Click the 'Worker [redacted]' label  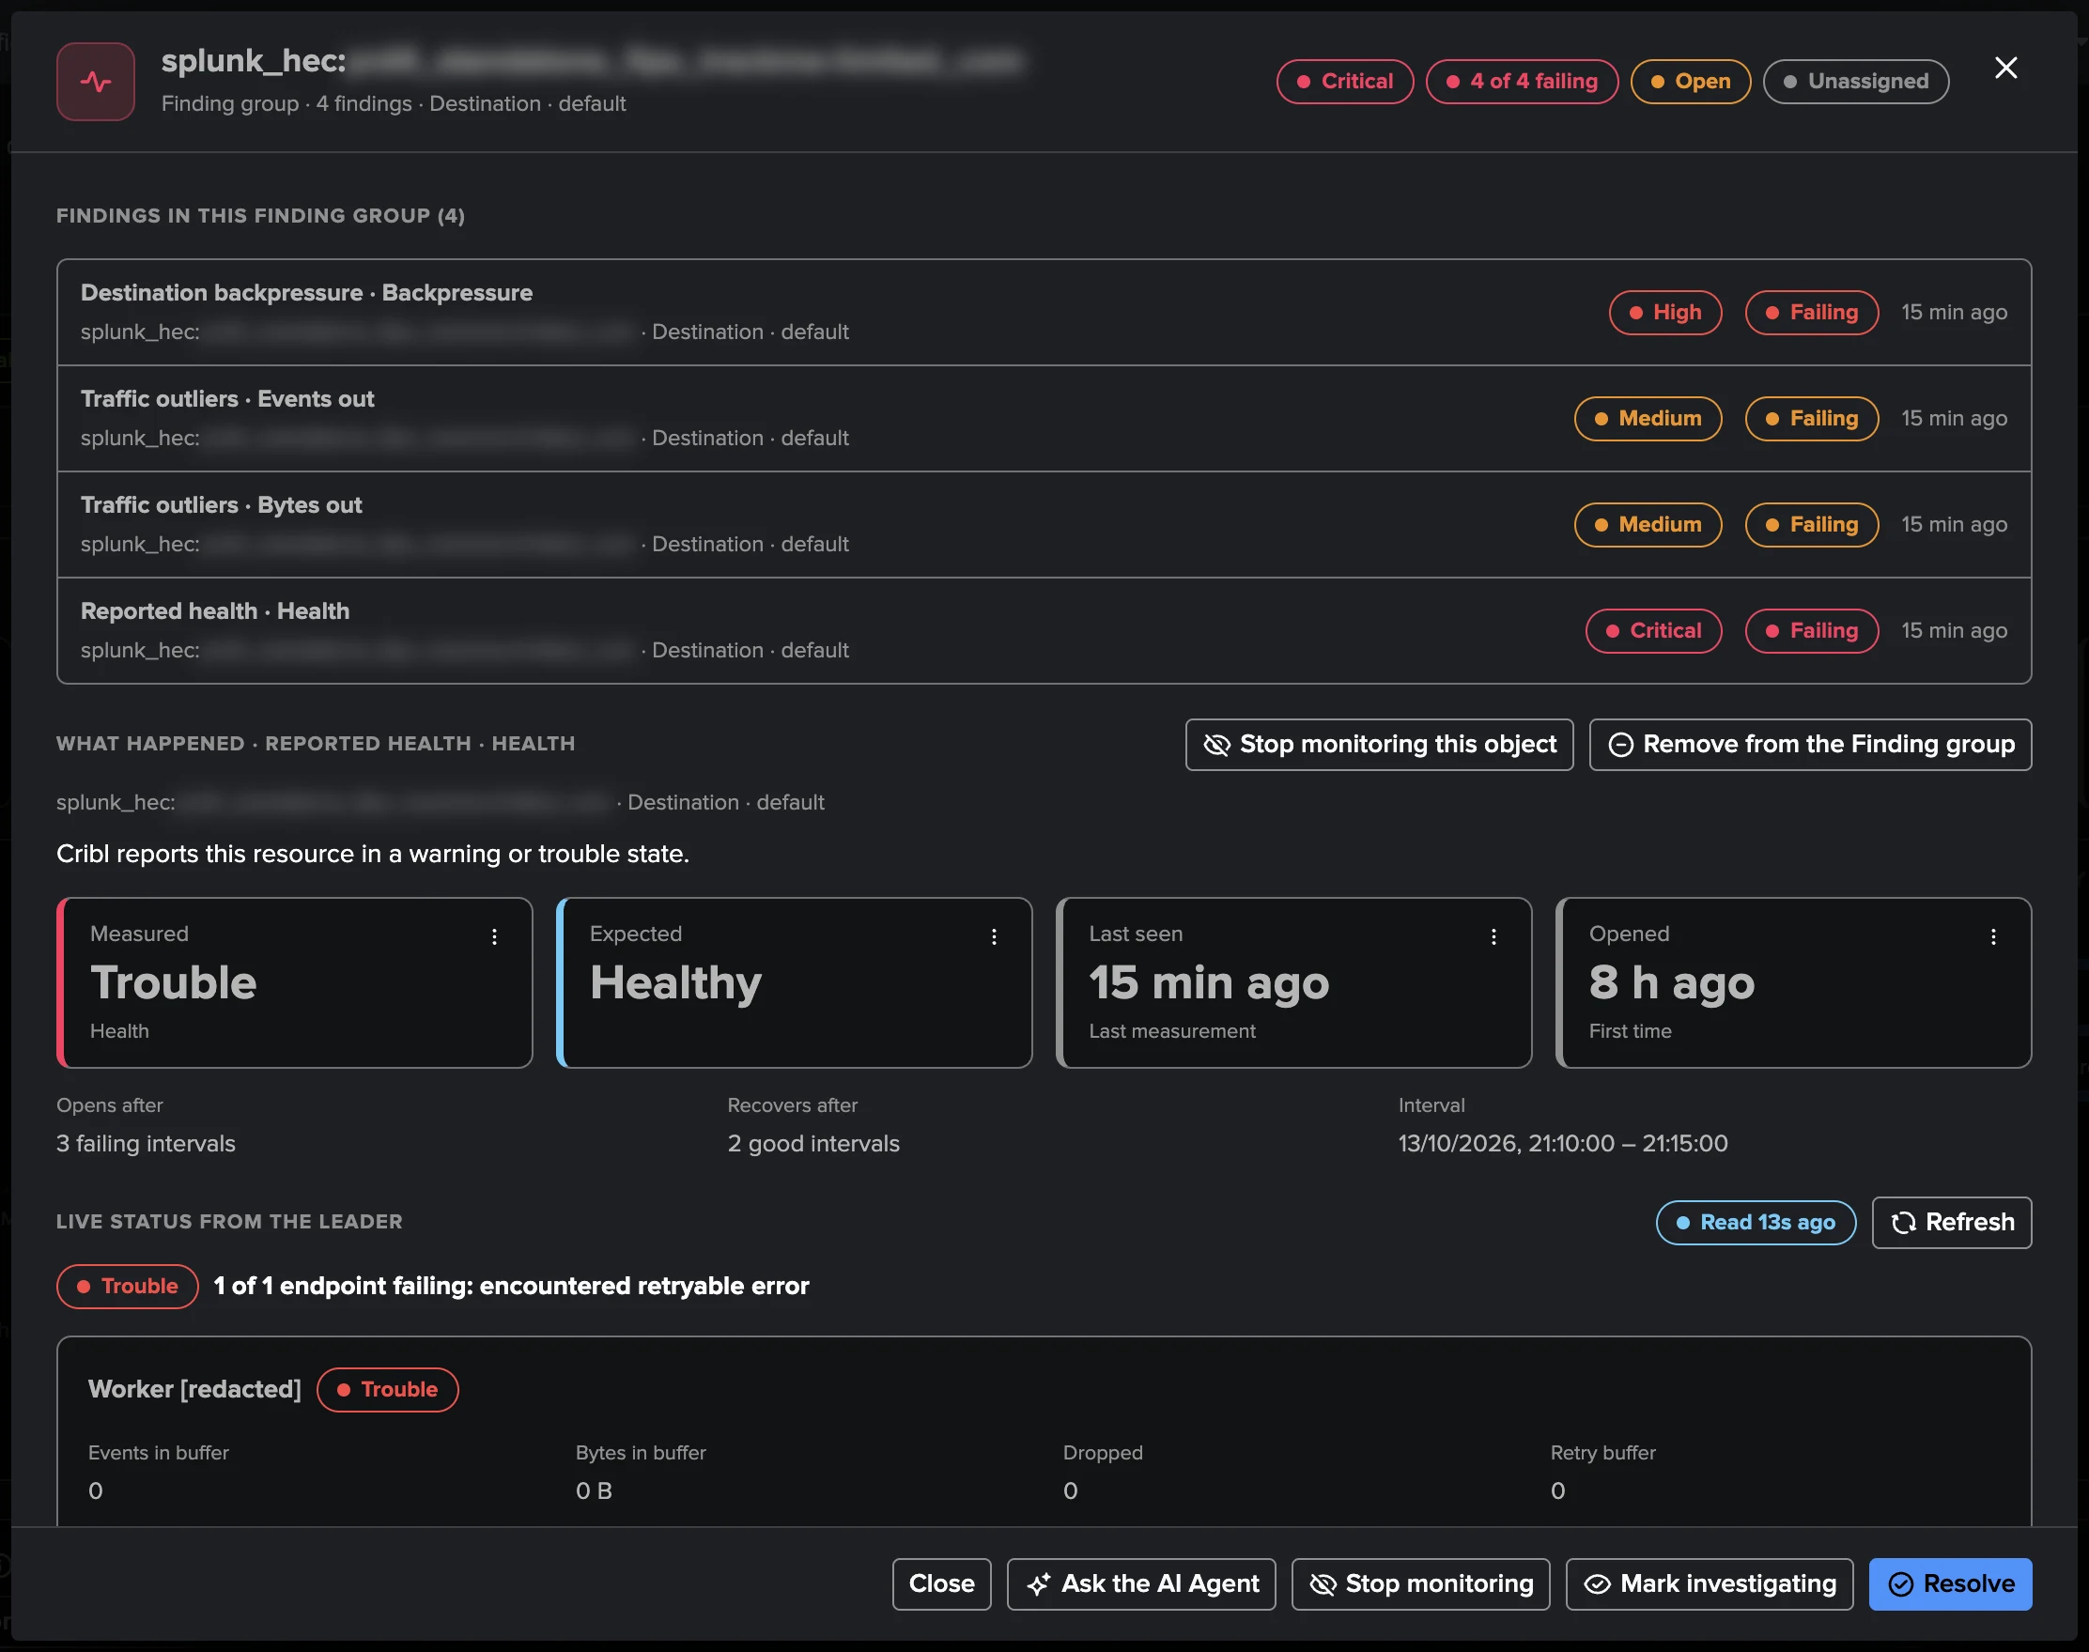click(194, 1390)
